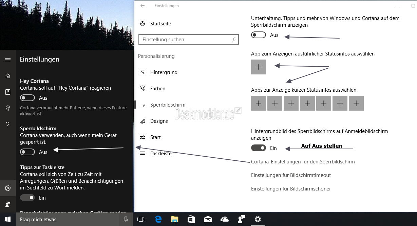Click the microphone in the search box
The image size is (417, 226).
[x=126, y=219]
